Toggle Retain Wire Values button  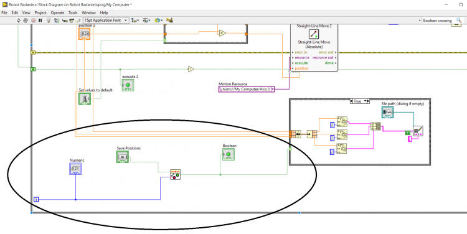coord(57,21)
